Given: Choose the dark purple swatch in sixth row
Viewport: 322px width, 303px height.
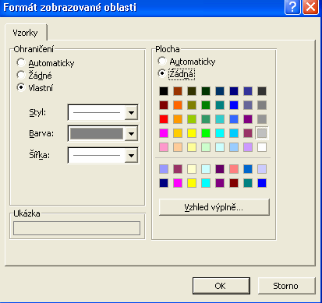Looking at the screenshot, I should point(220,169).
